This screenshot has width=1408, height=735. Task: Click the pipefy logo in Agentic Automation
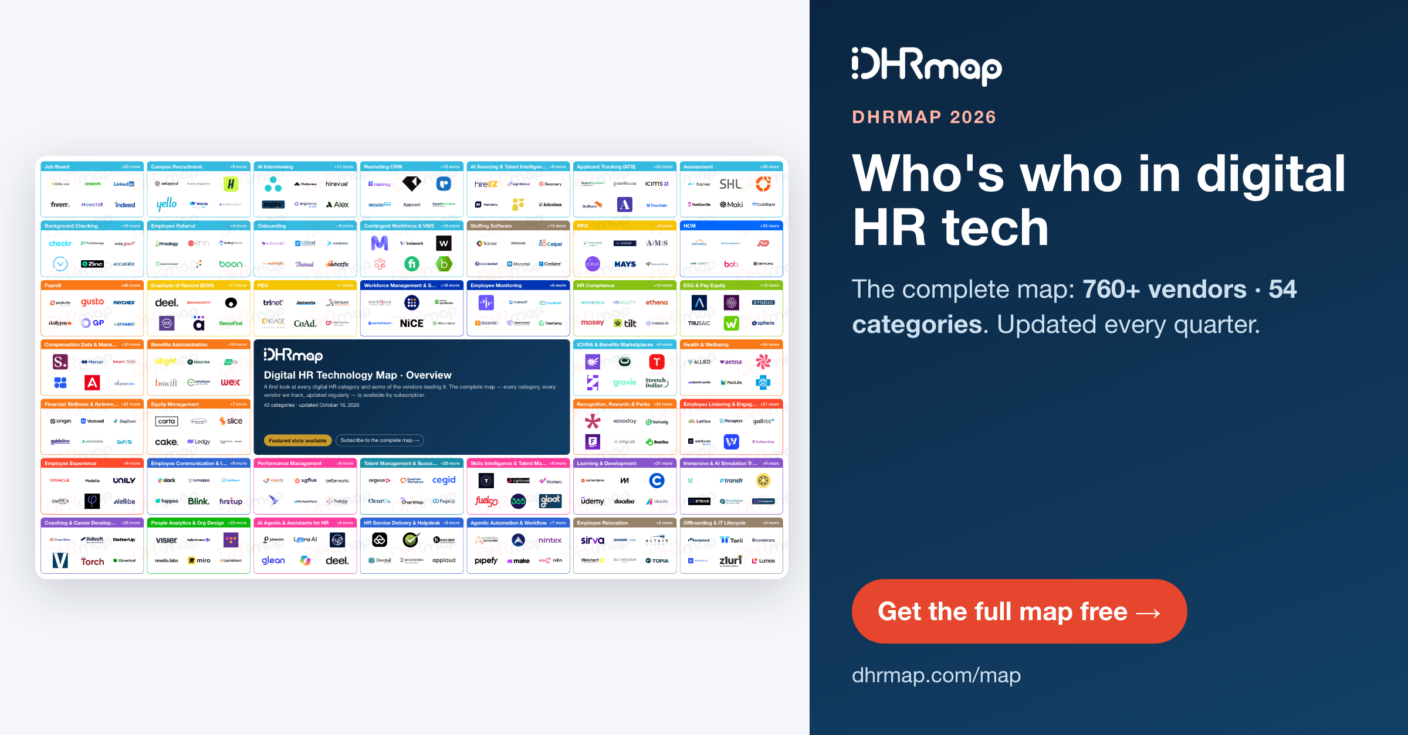[x=486, y=560]
